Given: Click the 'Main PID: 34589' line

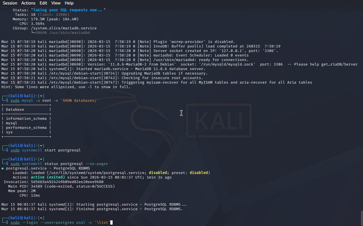Looking at the screenshot, I should 61,186.
